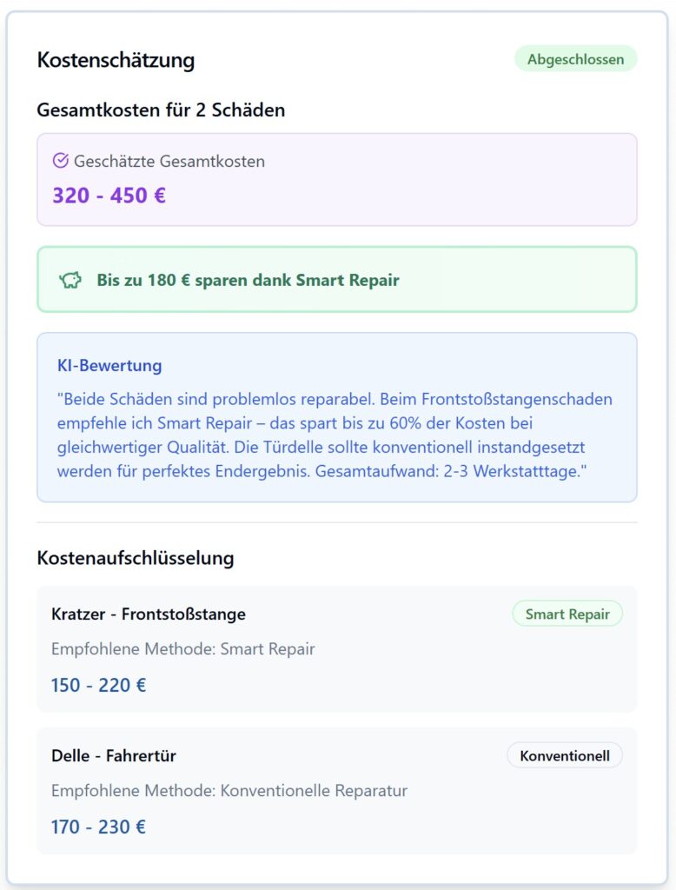Click the Gesamtkosten für 2 Schäden heading

coord(162,110)
